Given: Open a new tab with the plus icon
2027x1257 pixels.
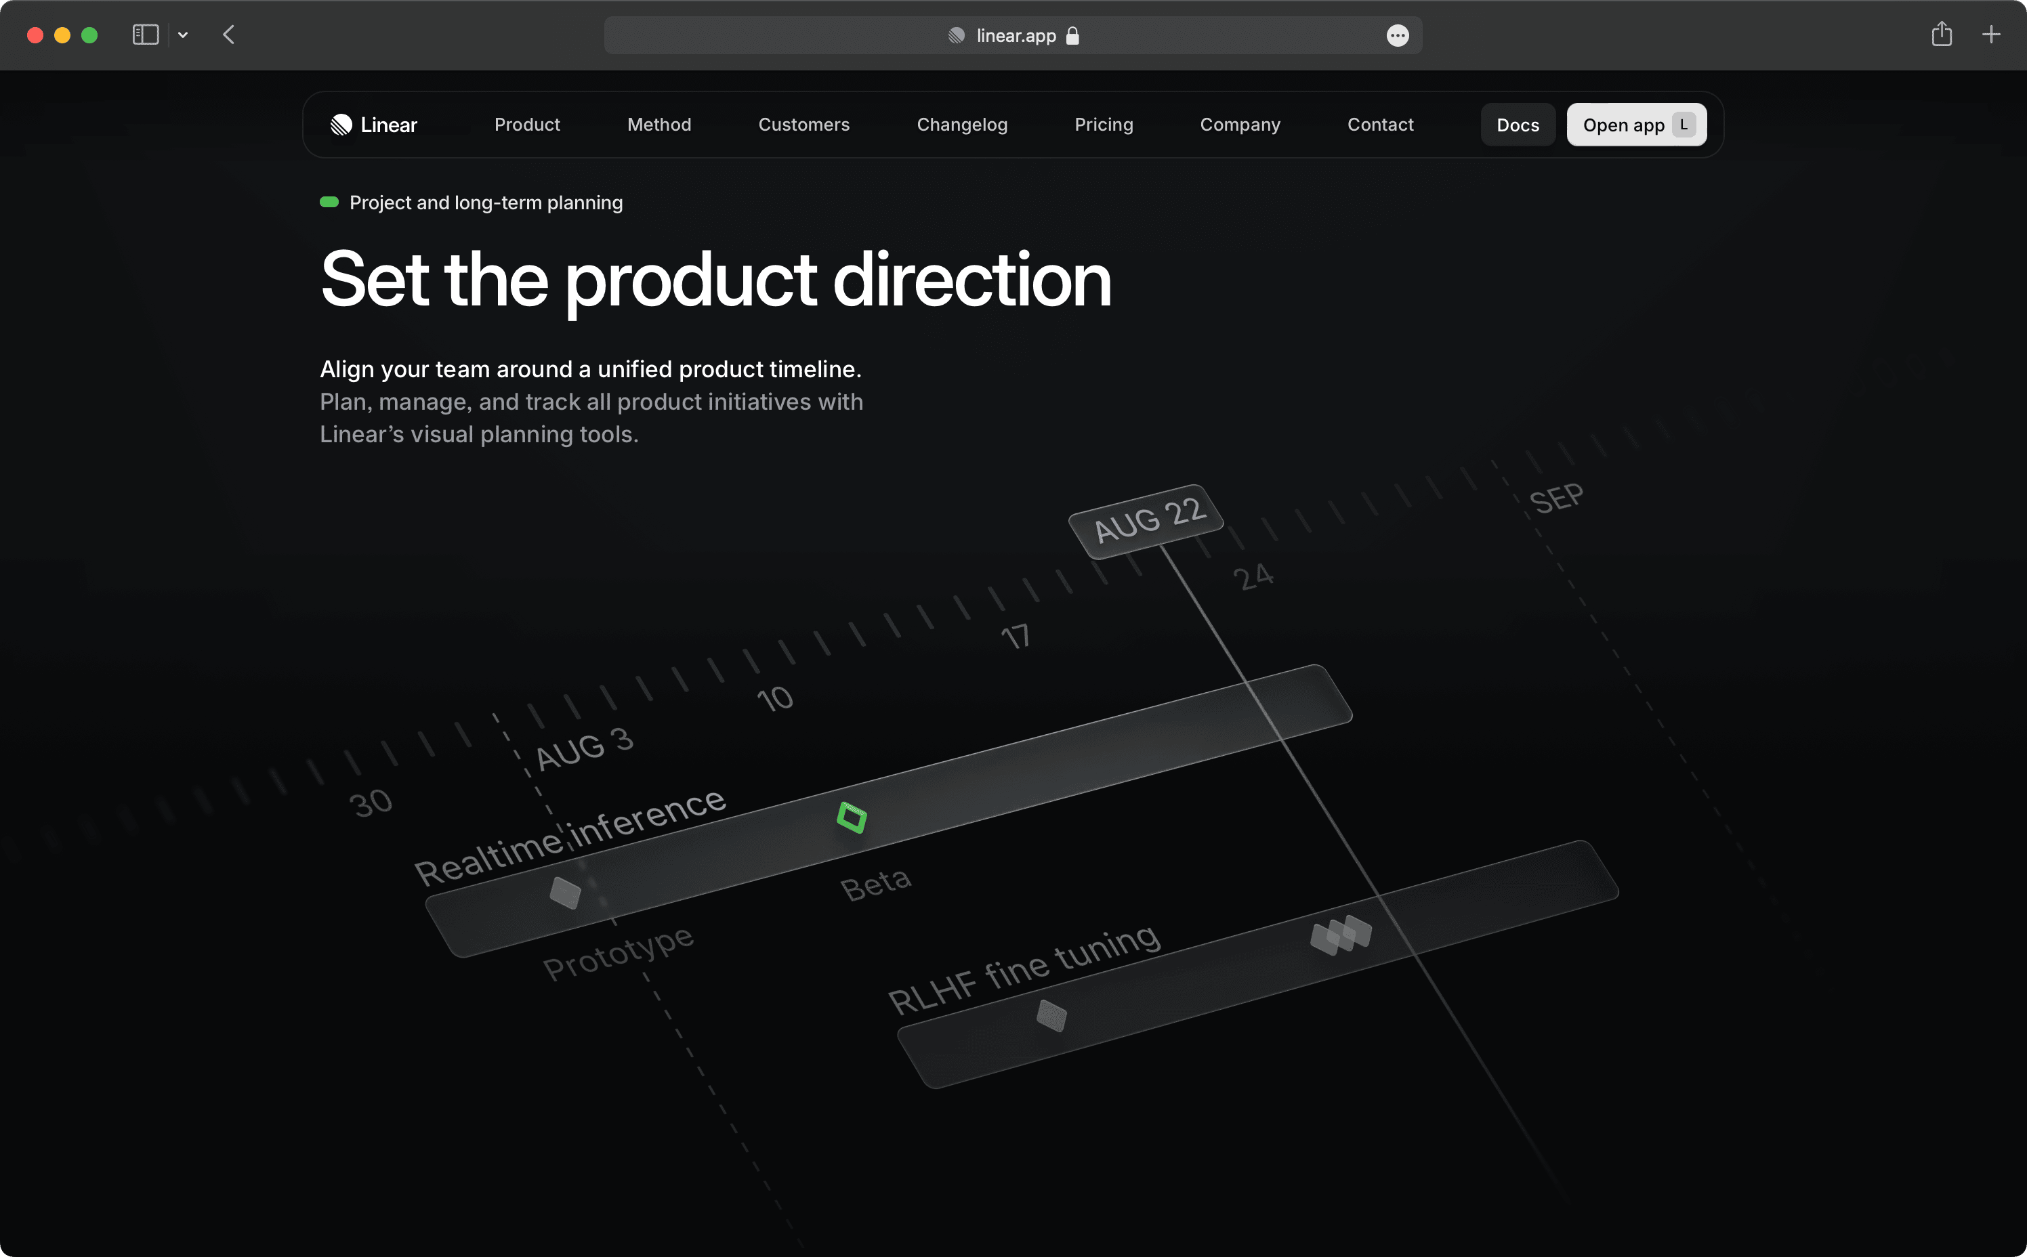Looking at the screenshot, I should point(1992,35).
